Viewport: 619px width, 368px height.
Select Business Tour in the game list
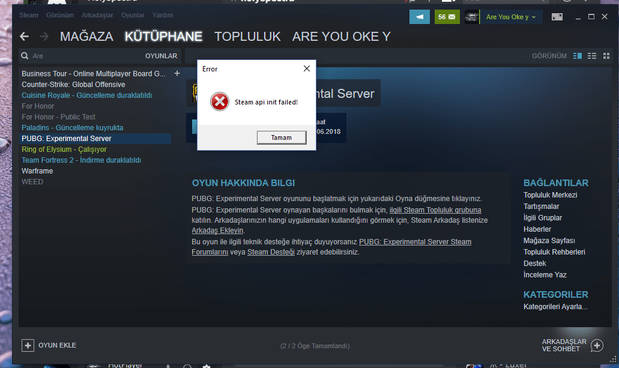coord(95,73)
